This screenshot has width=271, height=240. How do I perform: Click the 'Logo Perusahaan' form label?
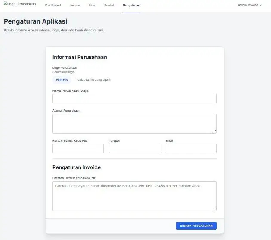[65, 68]
